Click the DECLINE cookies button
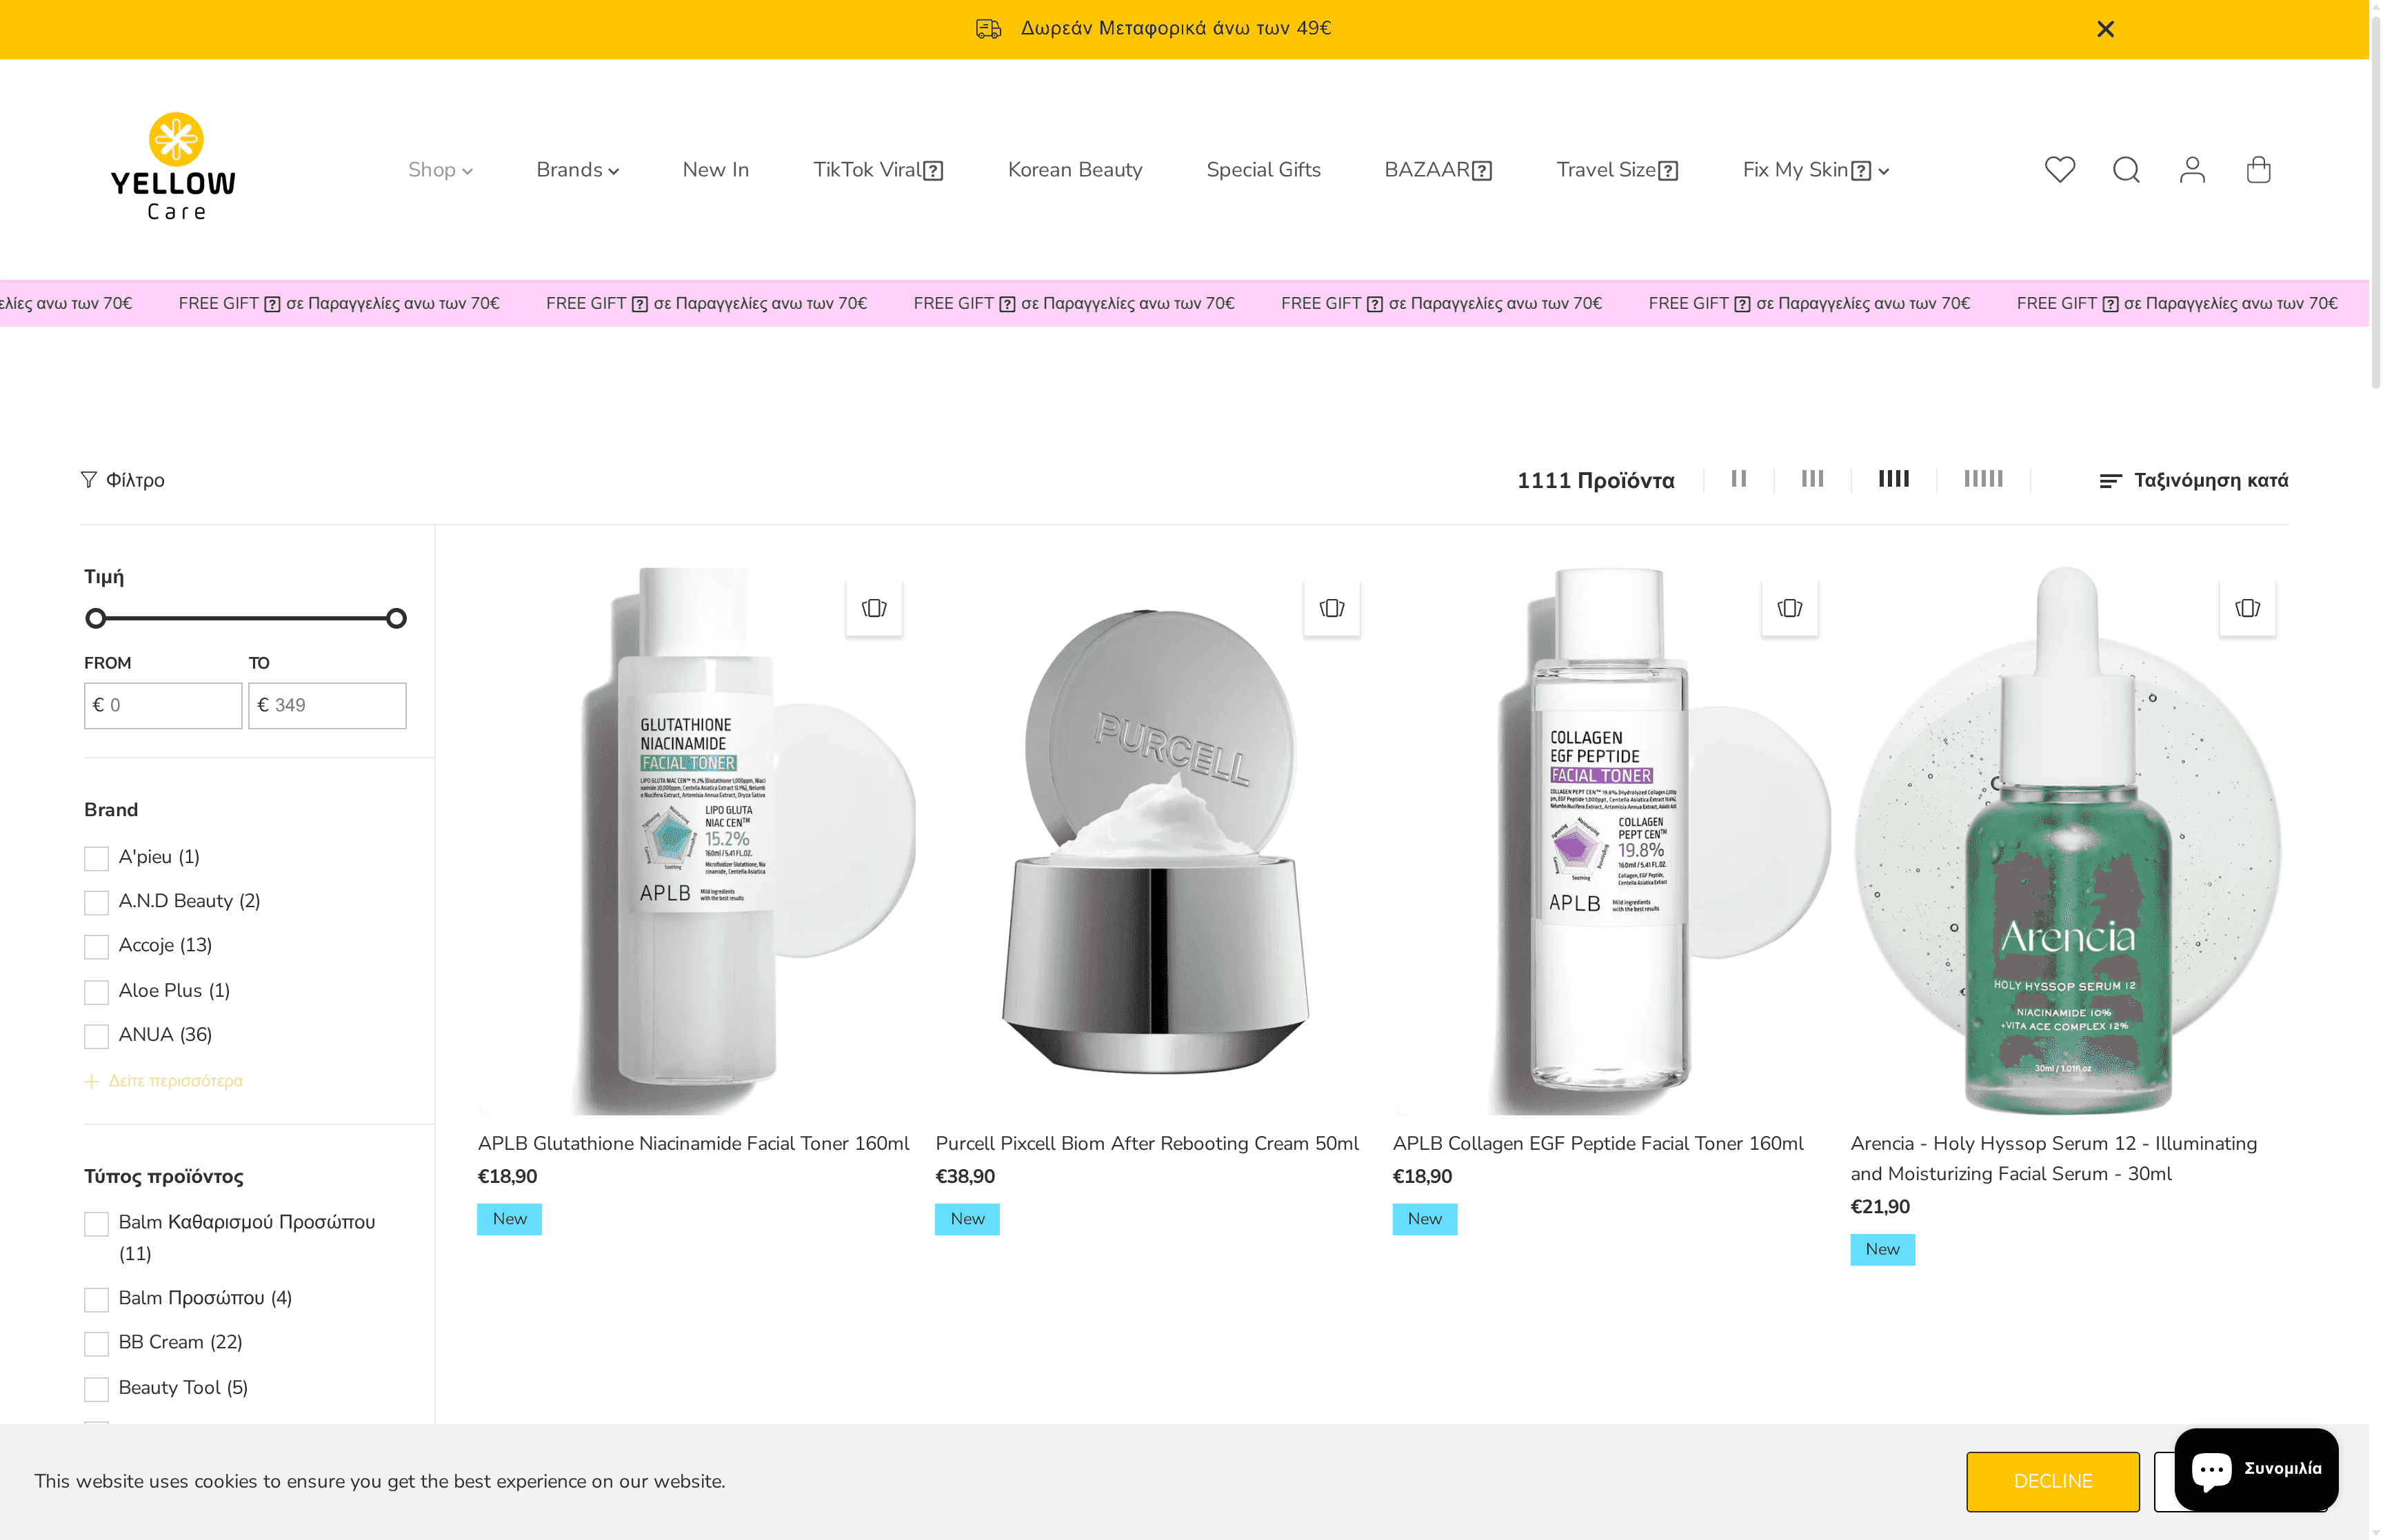Screen dimensions: 2383x1540 coord(2052,1481)
